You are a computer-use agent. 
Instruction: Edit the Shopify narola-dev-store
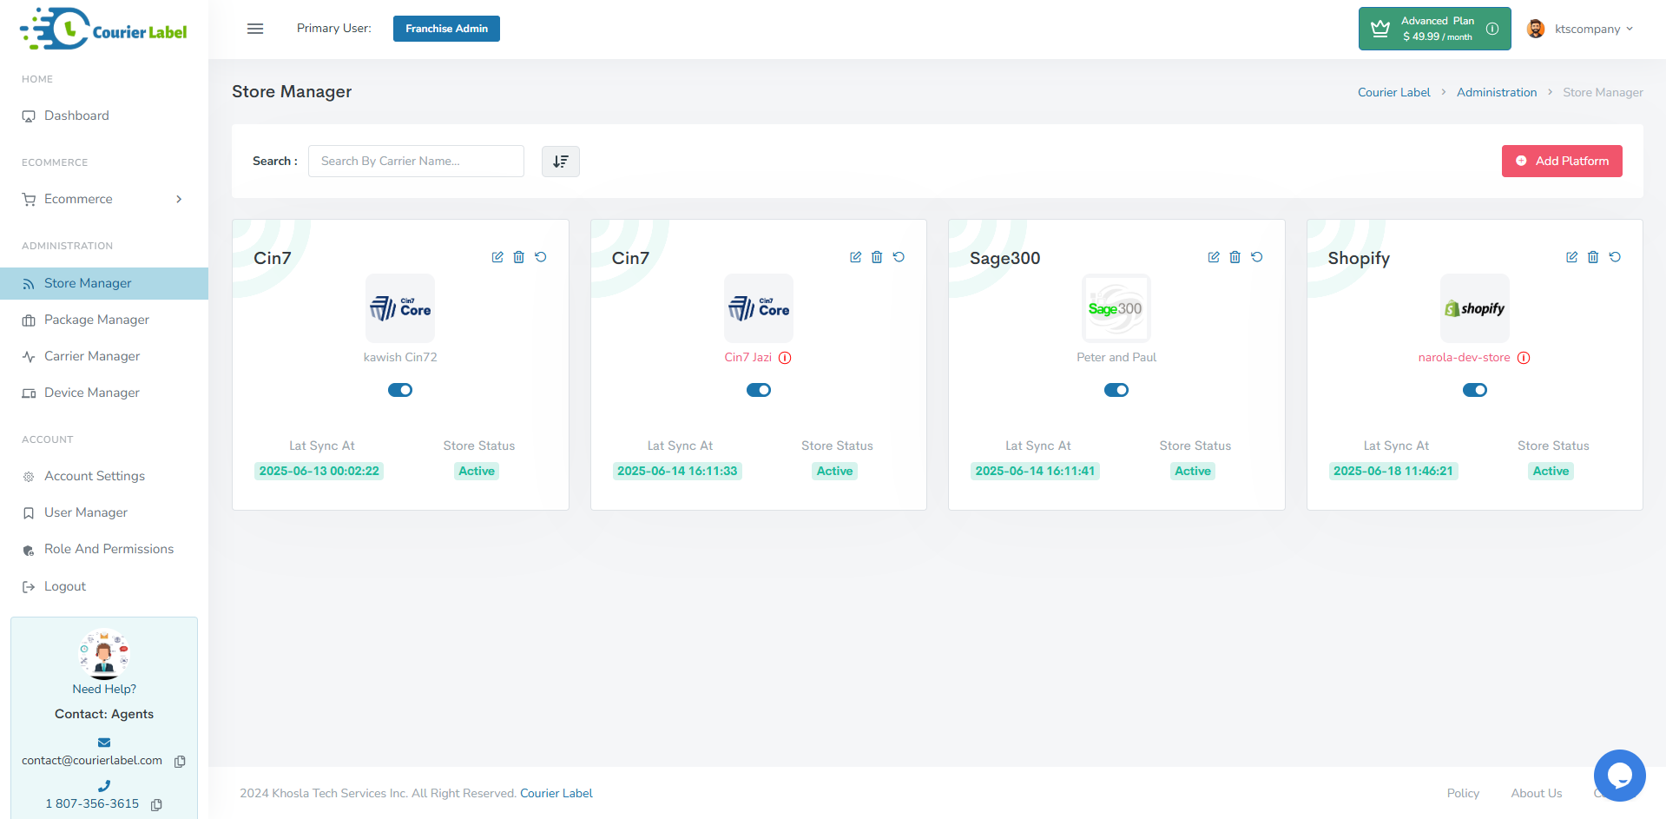coord(1572,257)
